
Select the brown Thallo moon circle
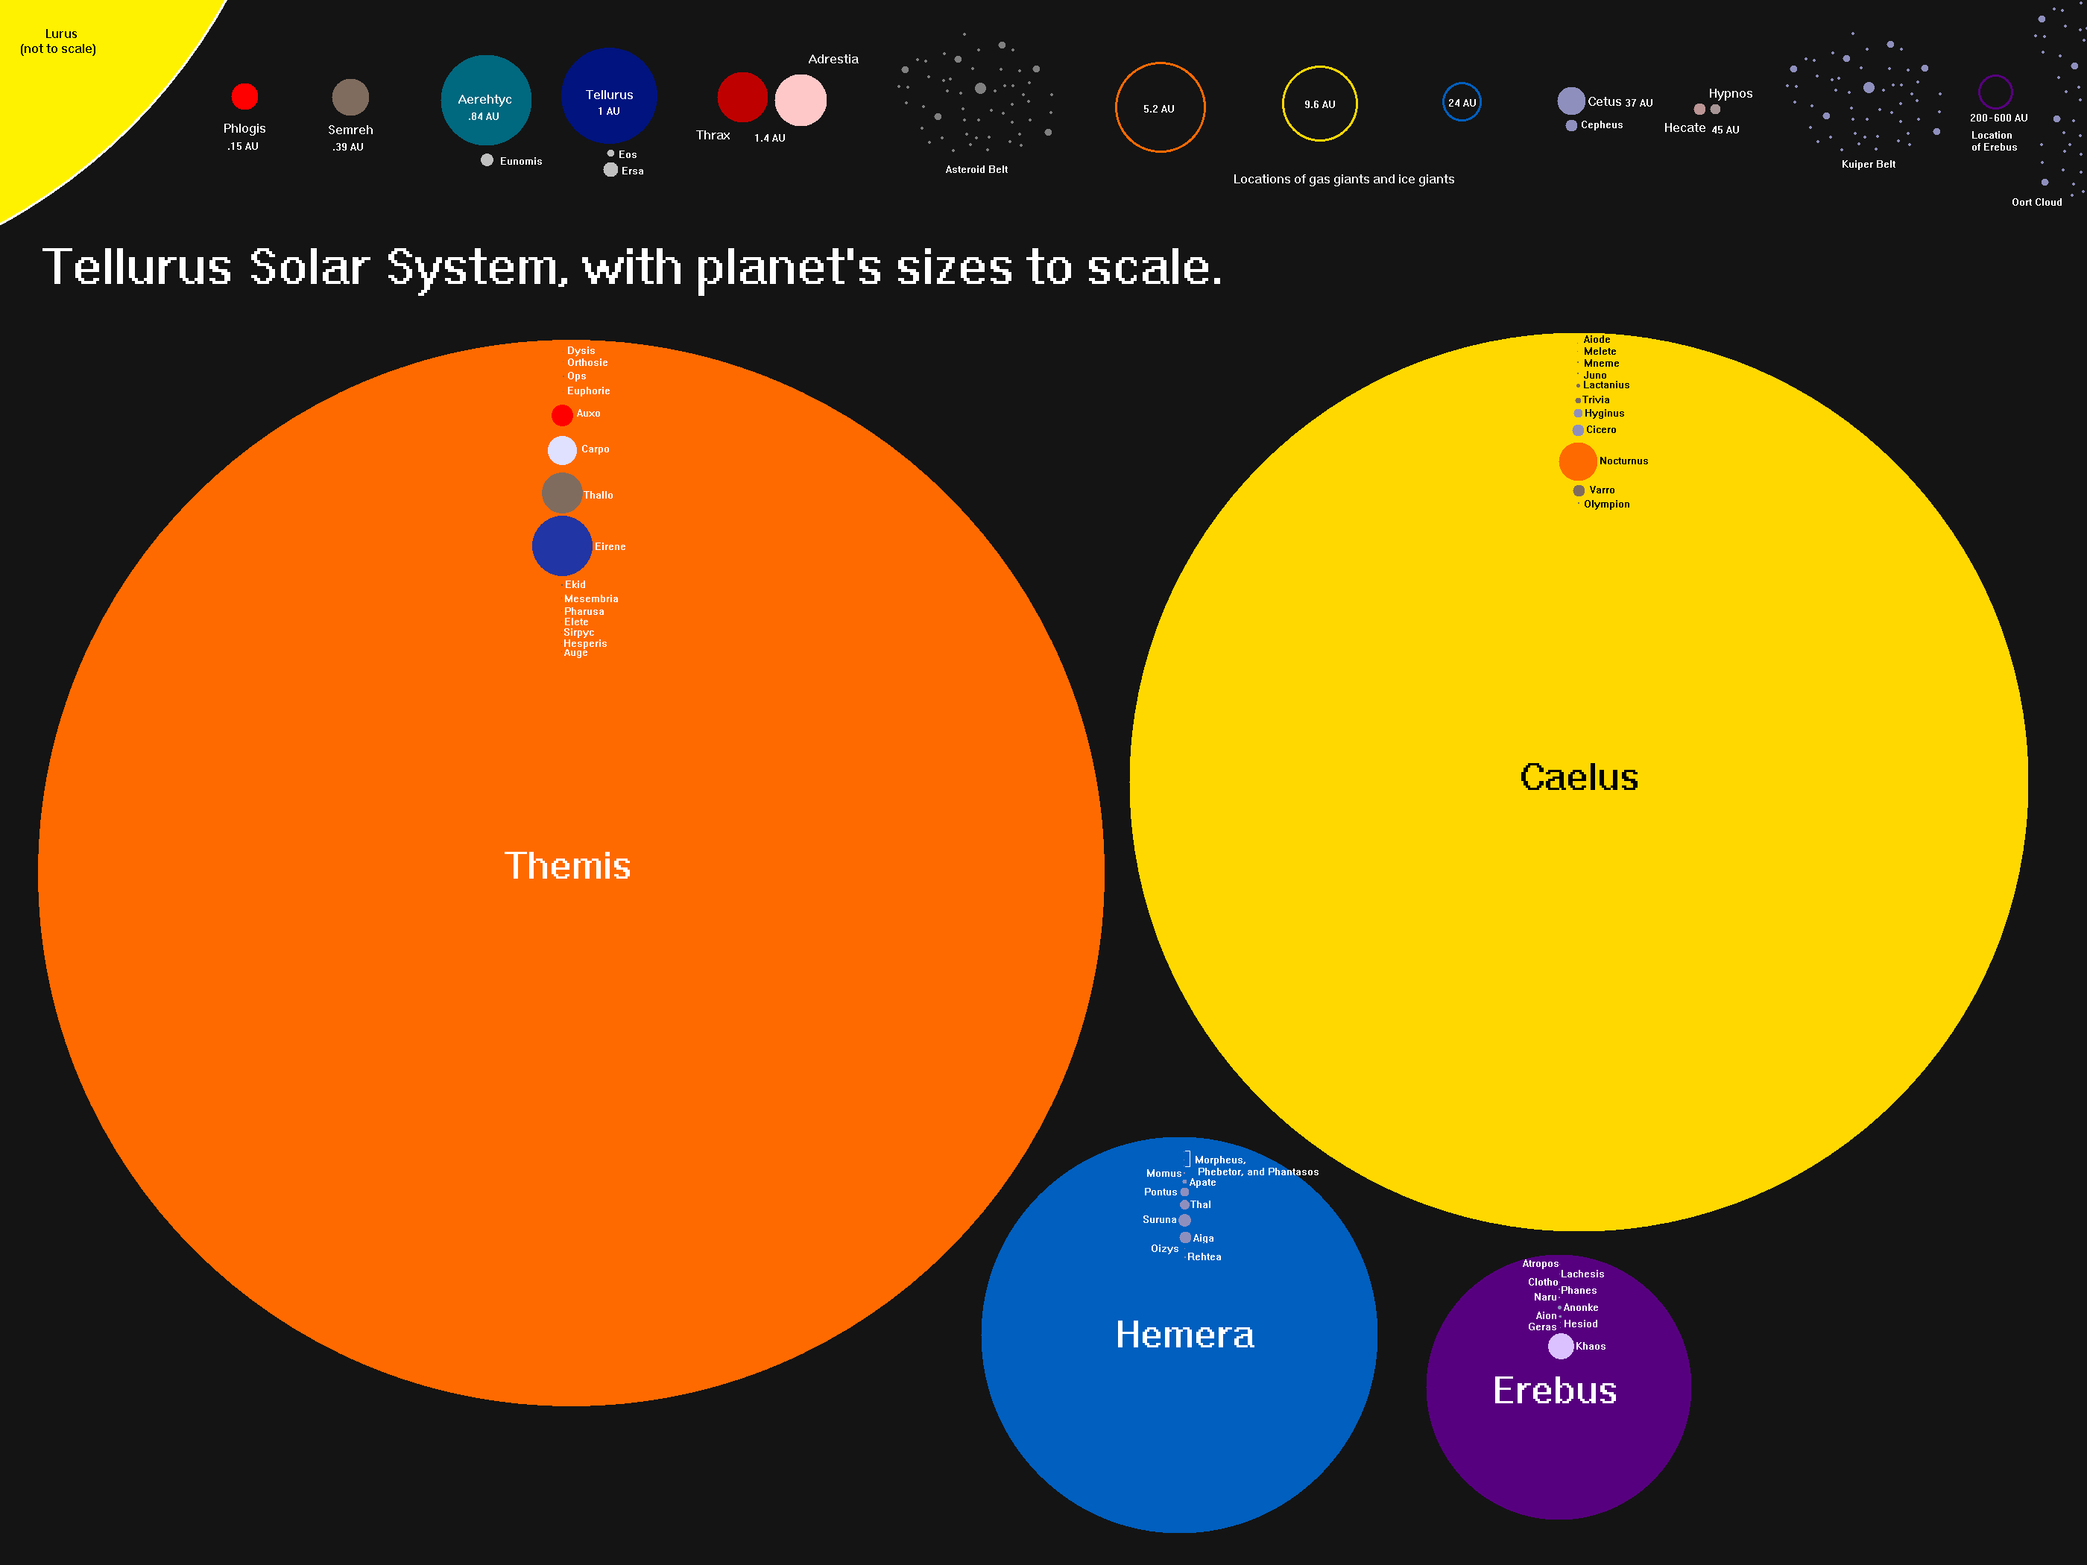click(x=561, y=493)
